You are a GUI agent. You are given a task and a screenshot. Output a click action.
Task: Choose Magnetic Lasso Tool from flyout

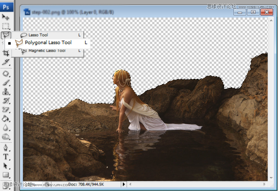click(x=48, y=51)
